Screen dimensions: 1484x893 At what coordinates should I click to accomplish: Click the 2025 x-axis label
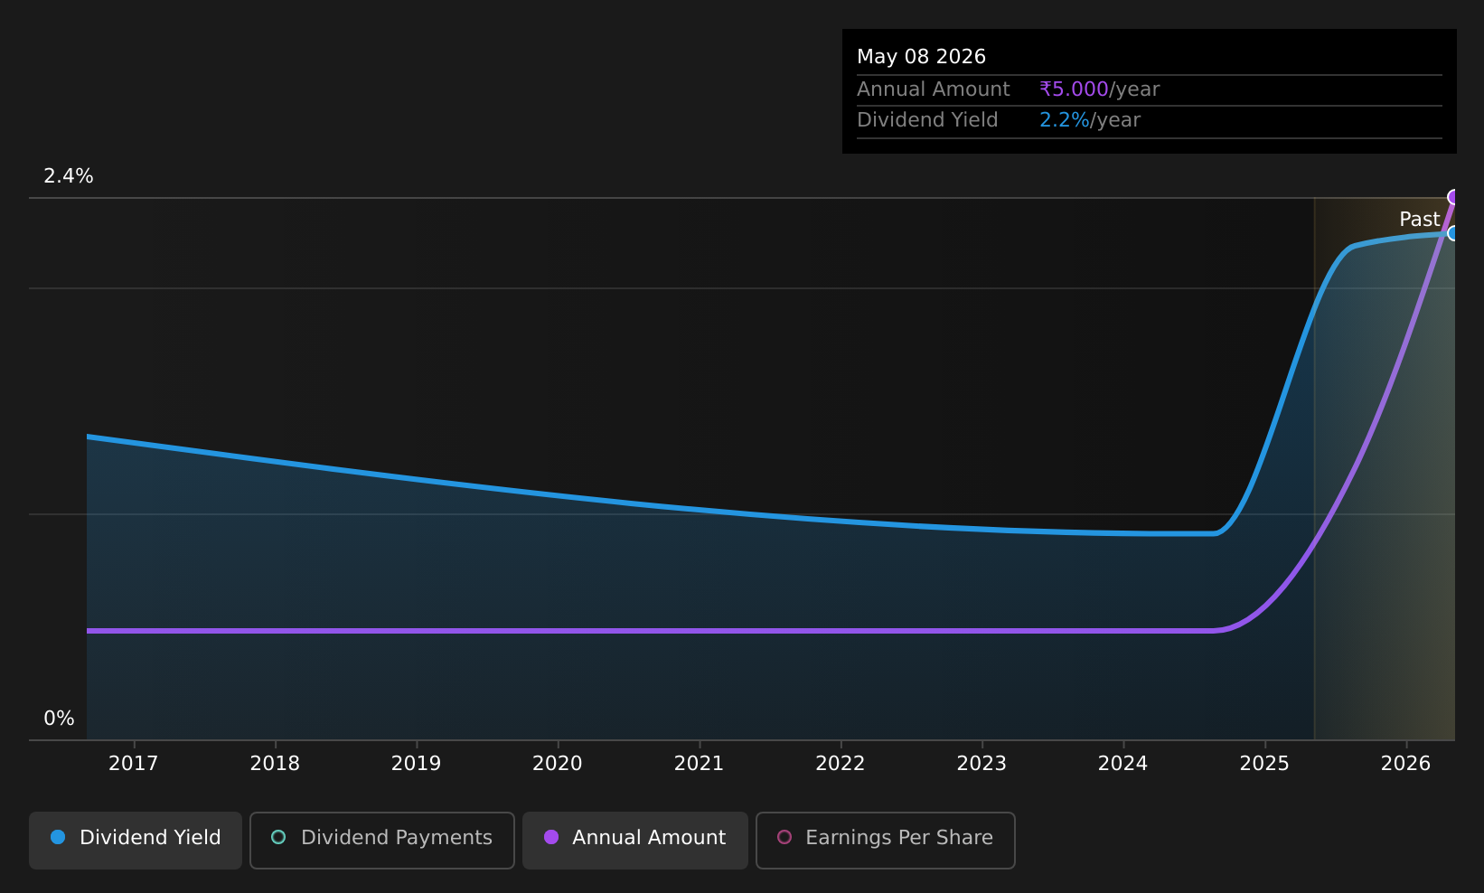1264,764
